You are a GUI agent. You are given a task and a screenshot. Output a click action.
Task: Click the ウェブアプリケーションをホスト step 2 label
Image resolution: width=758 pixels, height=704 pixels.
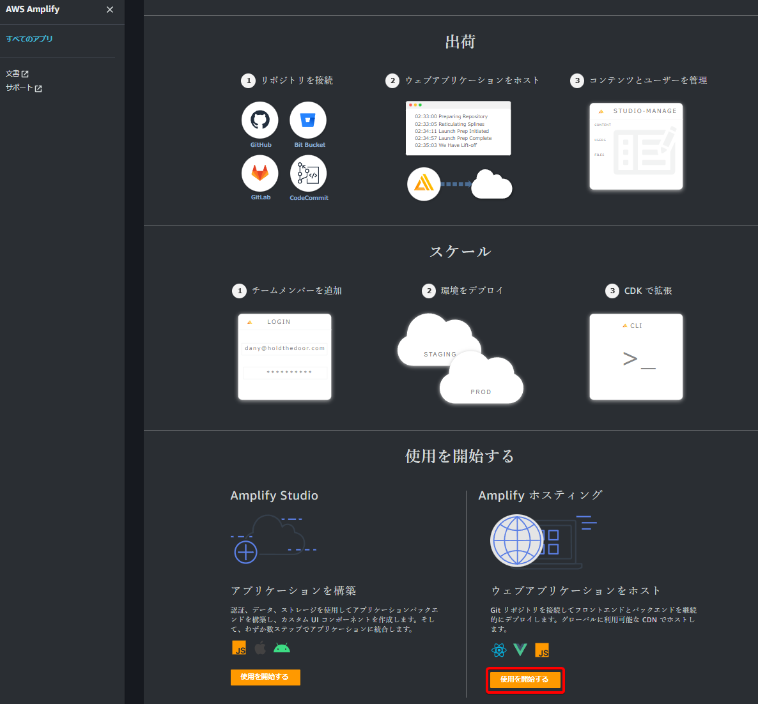click(x=472, y=80)
